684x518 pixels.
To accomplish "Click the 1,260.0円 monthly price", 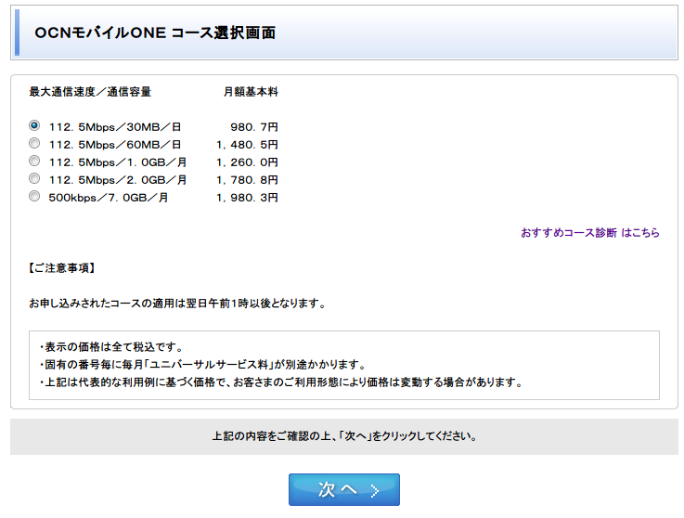I will 247,162.
